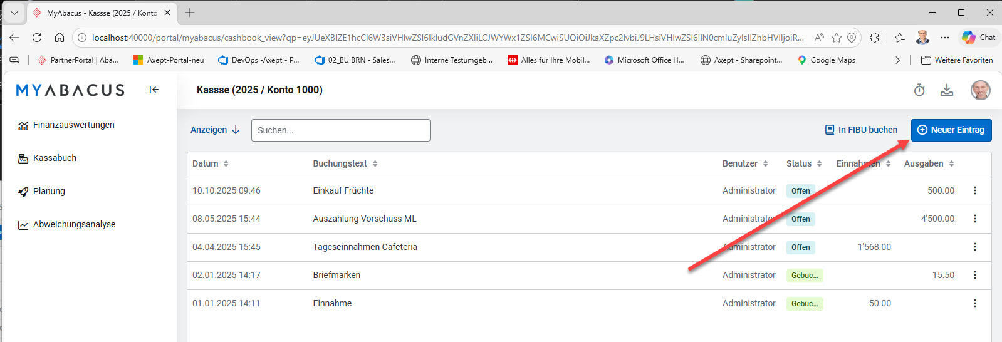View site information icon
Viewport: 1002px width, 342px height.
(82, 38)
